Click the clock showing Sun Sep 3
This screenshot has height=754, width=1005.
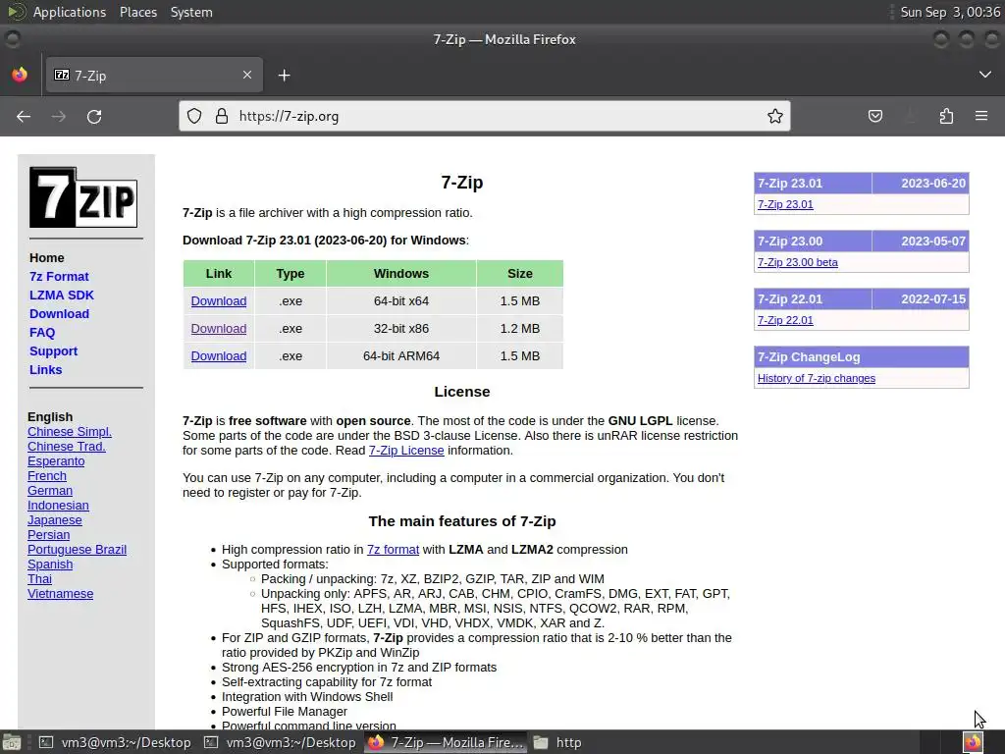(x=950, y=12)
